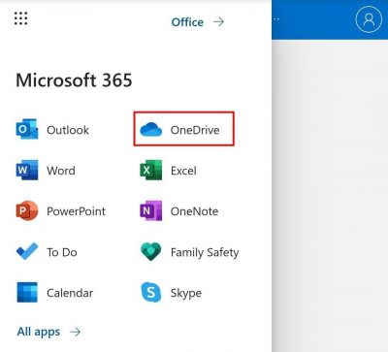Select the OneDrive label
Viewport: 388px width, 352px height.
[195, 130]
